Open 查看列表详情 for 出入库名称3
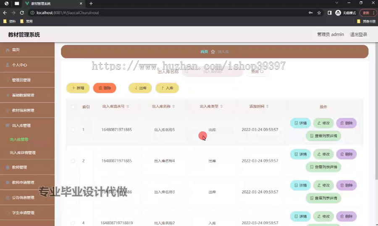Viewport: 378px width, 226px height. pos(323,198)
